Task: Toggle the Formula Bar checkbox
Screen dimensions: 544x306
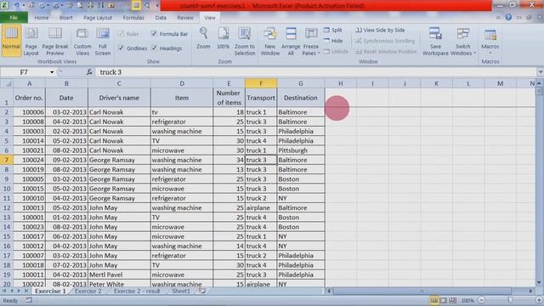Action: 154,34
